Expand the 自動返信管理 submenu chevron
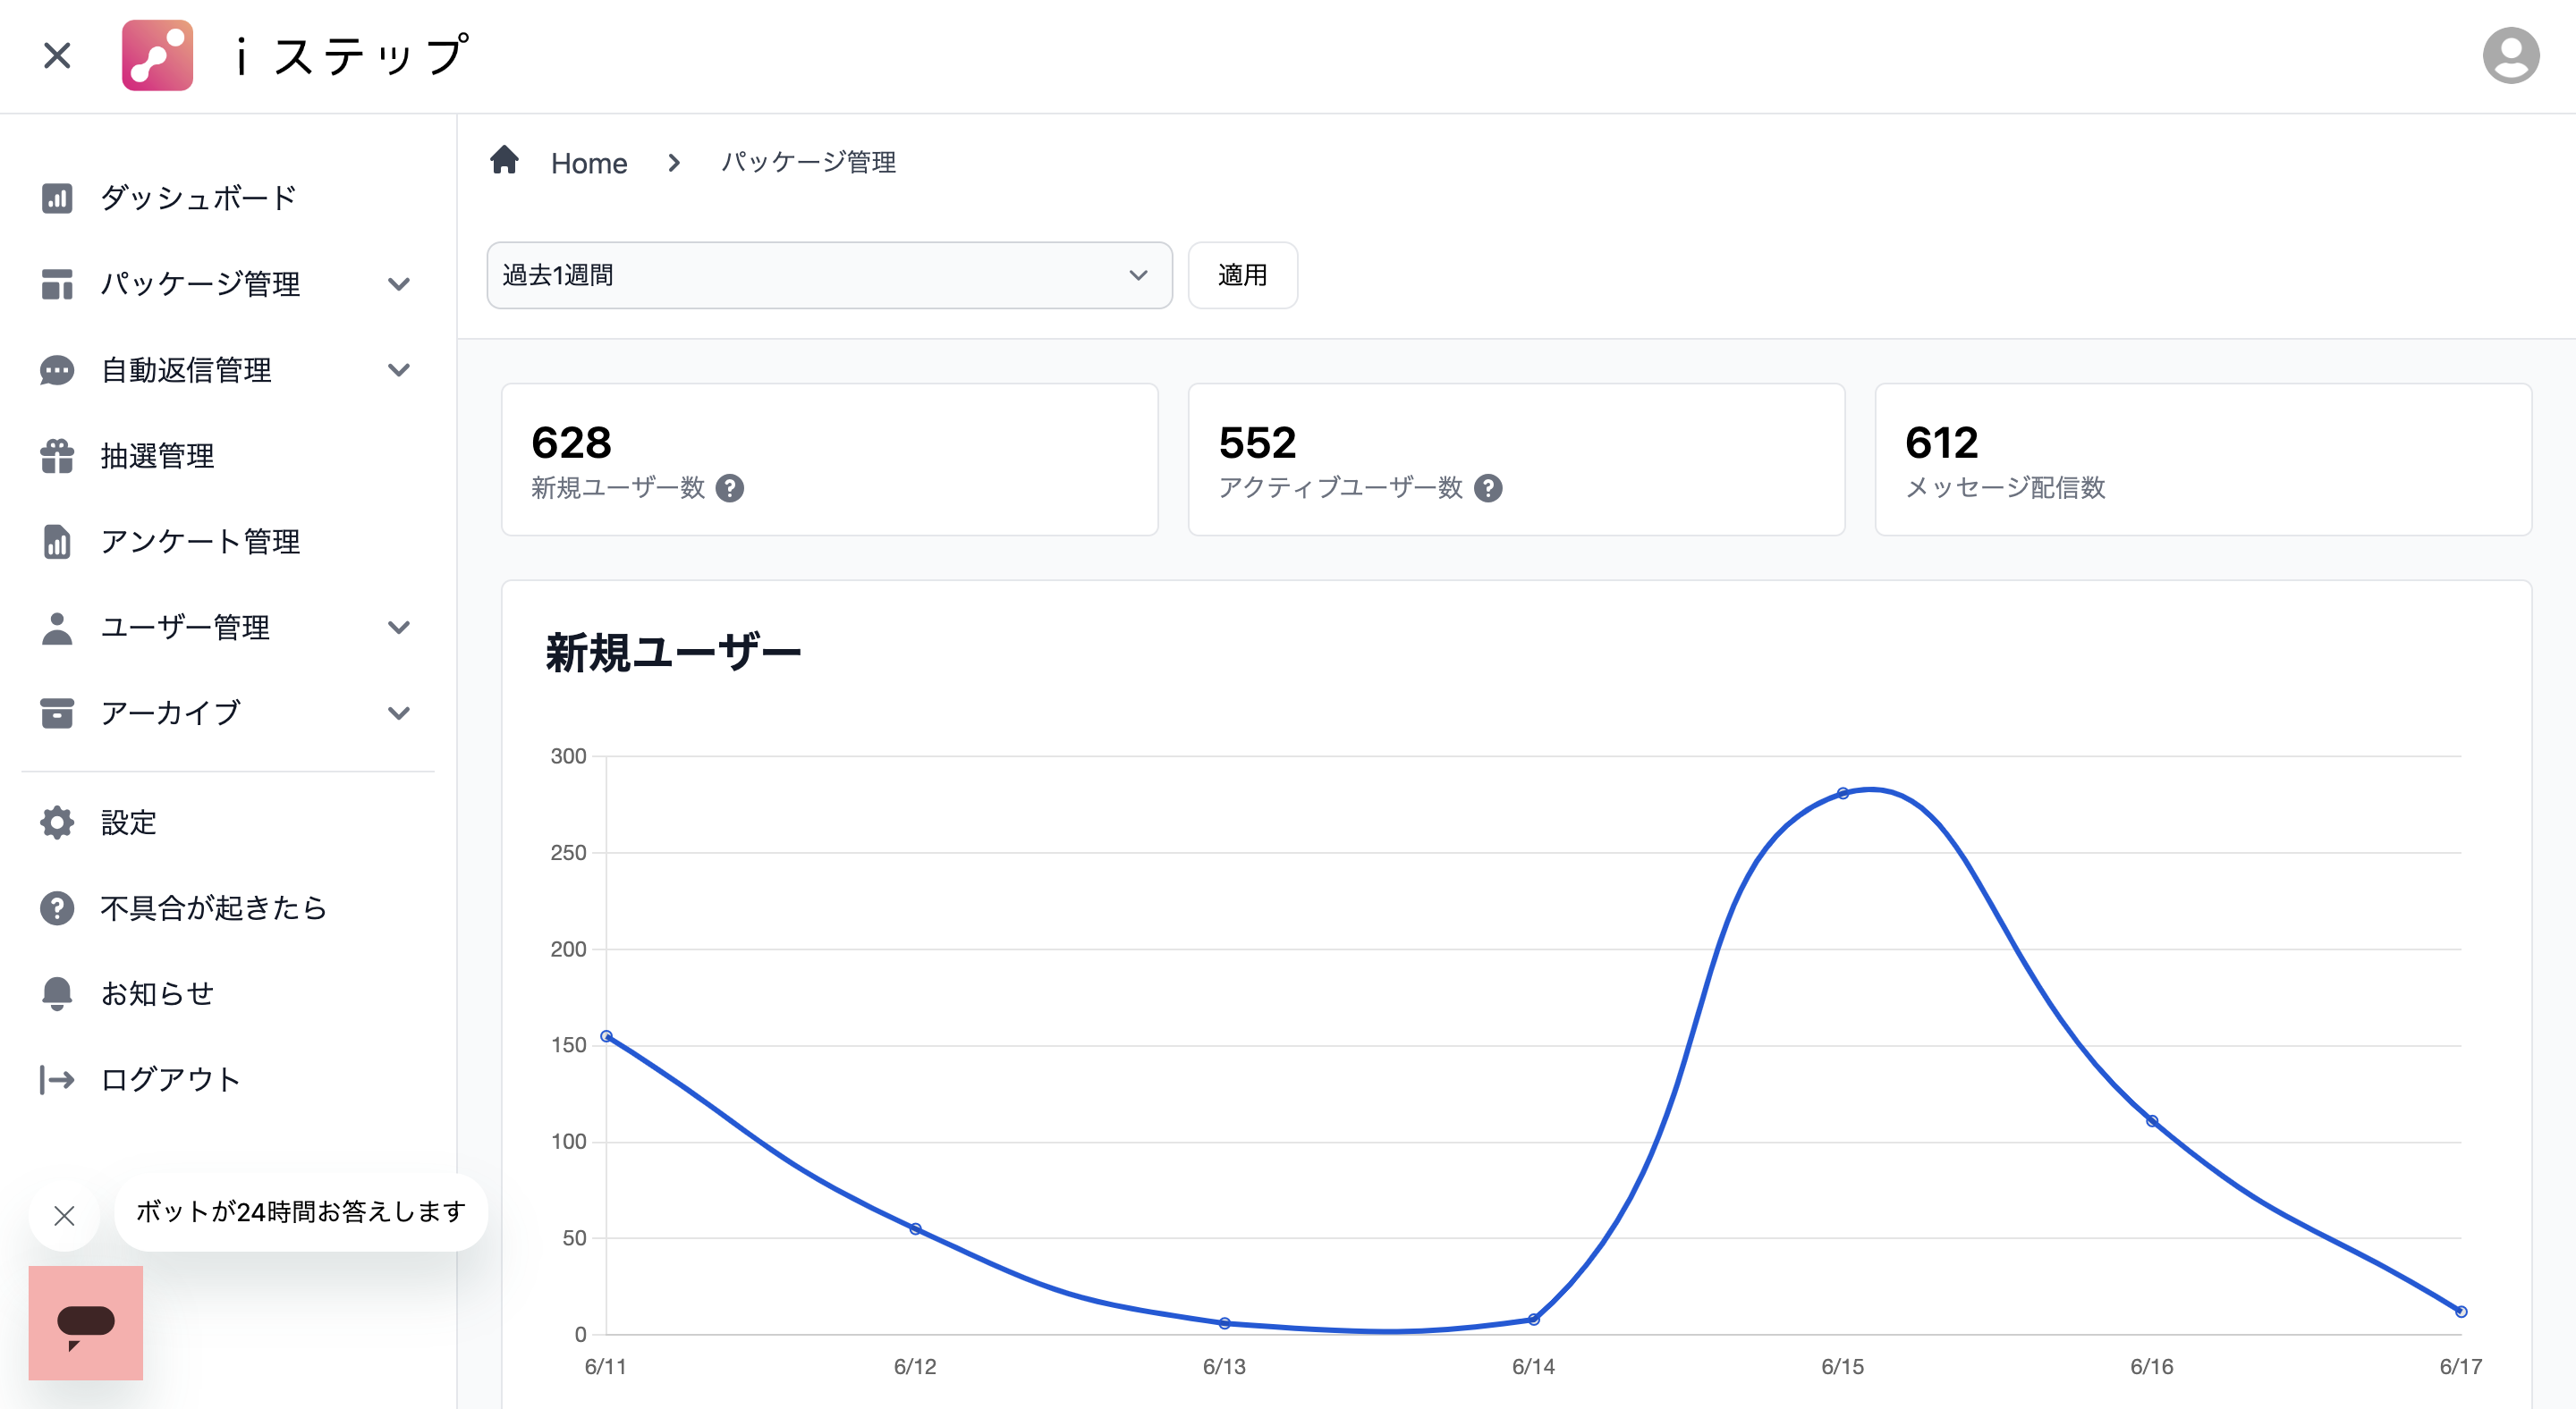This screenshot has width=2576, height=1409. pos(399,370)
